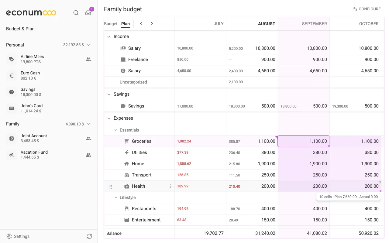
Task: Select the OCTOBER column header
Action: [369, 24]
